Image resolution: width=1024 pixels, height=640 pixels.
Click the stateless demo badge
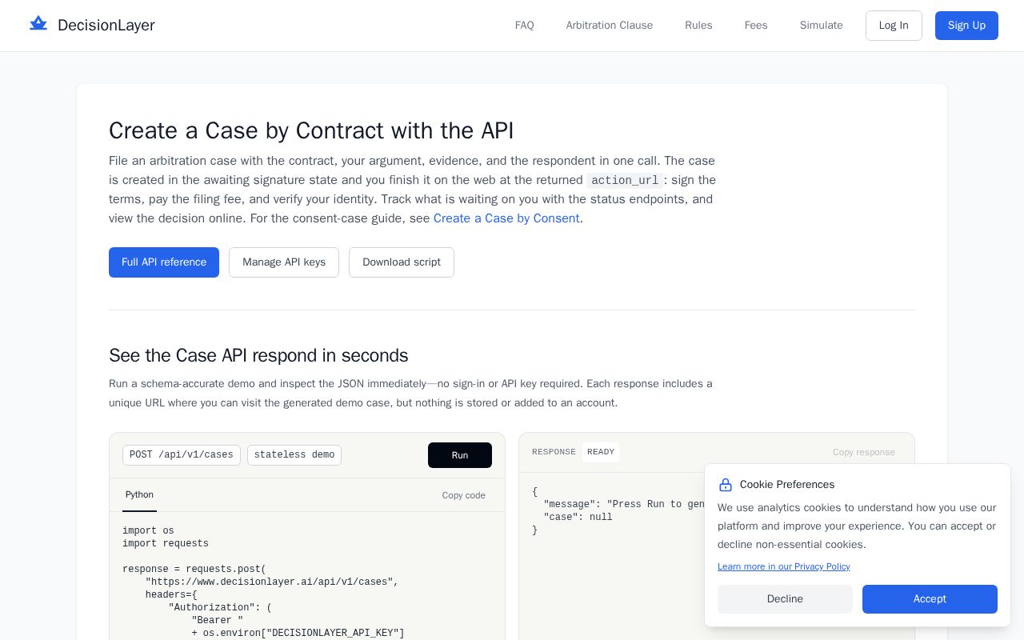[294, 455]
